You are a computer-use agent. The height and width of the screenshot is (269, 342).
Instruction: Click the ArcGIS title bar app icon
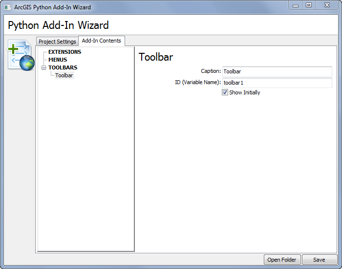point(8,7)
